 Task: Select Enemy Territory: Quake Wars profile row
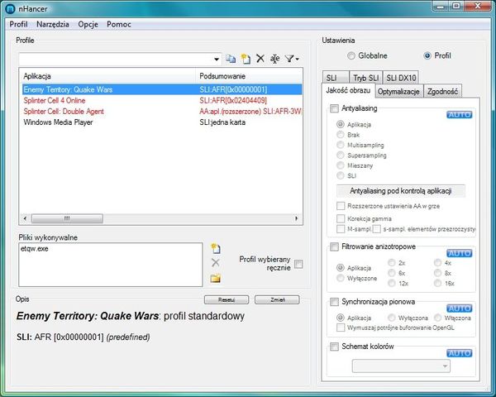point(162,89)
